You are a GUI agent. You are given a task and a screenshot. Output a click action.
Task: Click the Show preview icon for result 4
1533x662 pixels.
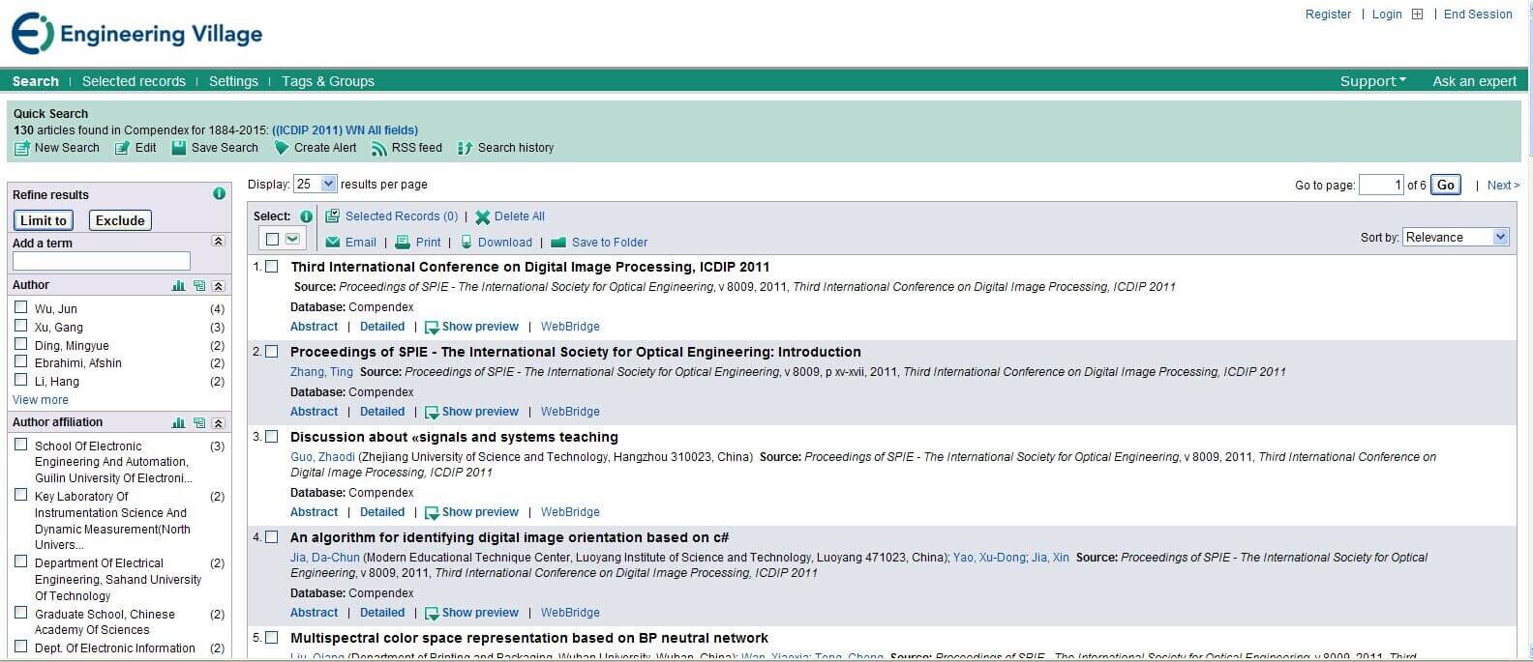432,614
